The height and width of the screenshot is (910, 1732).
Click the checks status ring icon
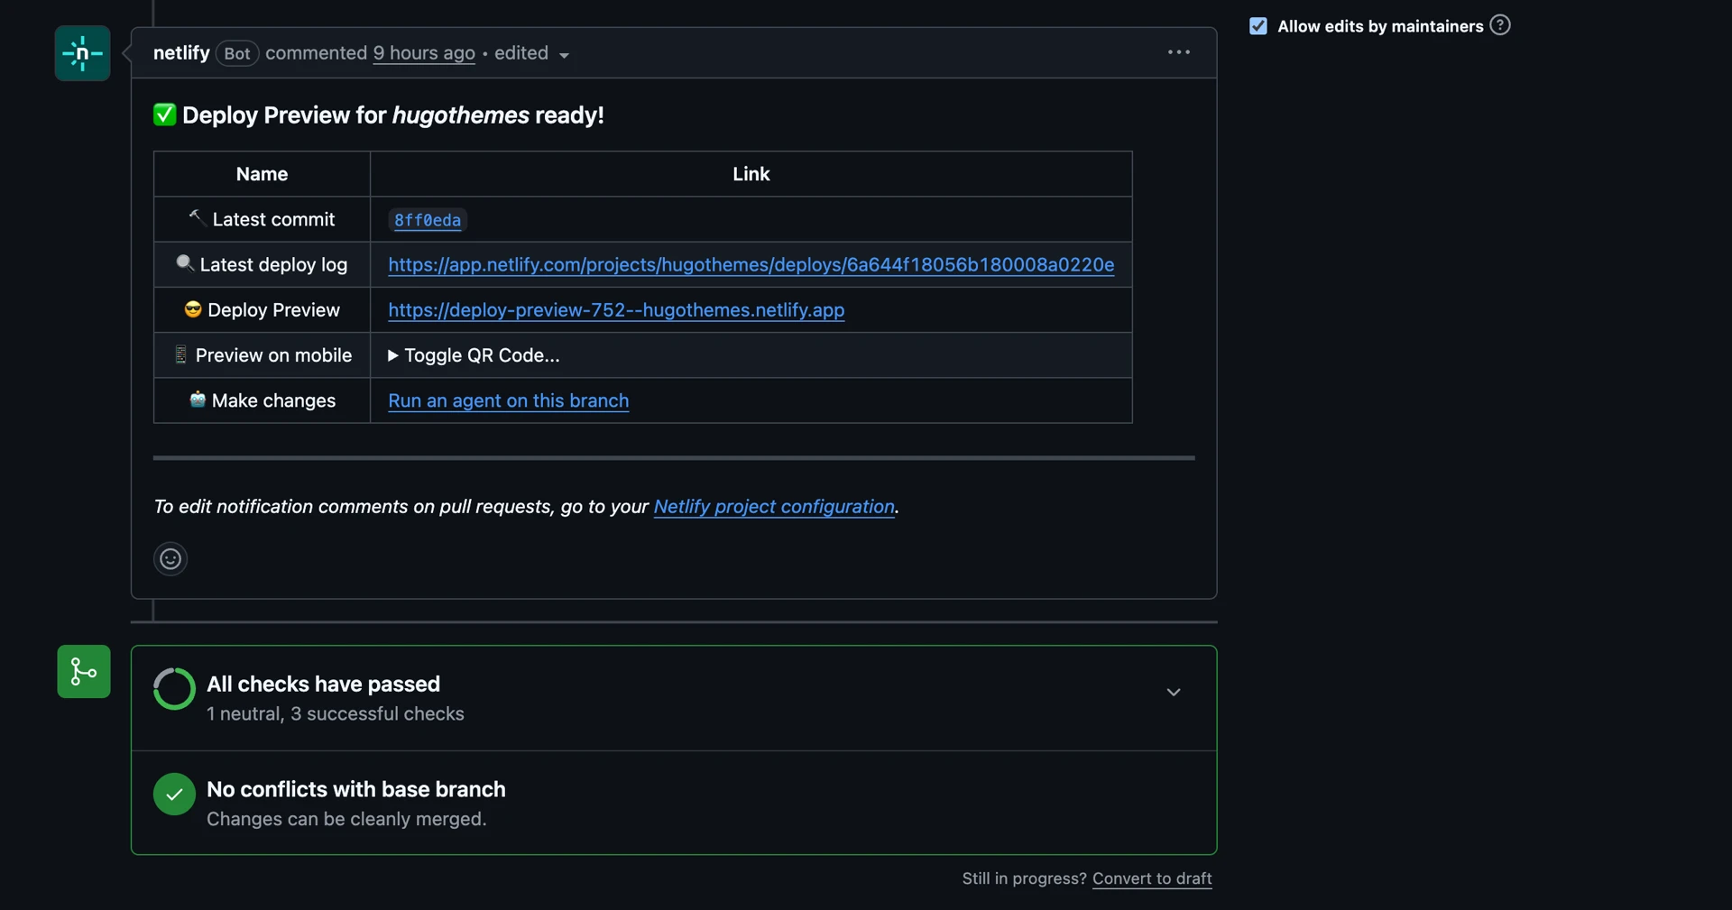pos(174,689)
